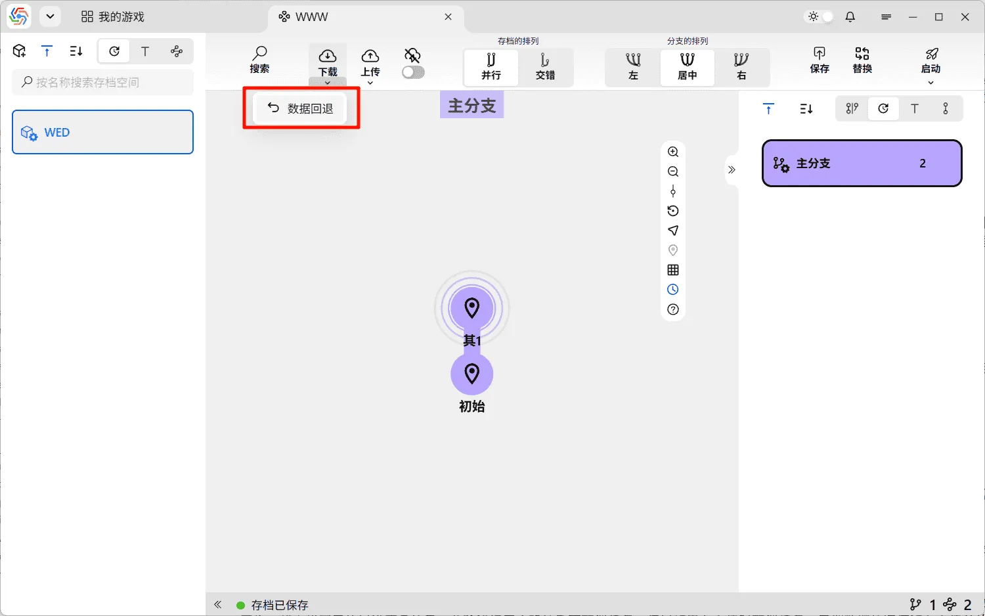The image size is (985, 616).
Task: Toggle the theme brightness switch in title bar
Action: [x=818, y=16]
